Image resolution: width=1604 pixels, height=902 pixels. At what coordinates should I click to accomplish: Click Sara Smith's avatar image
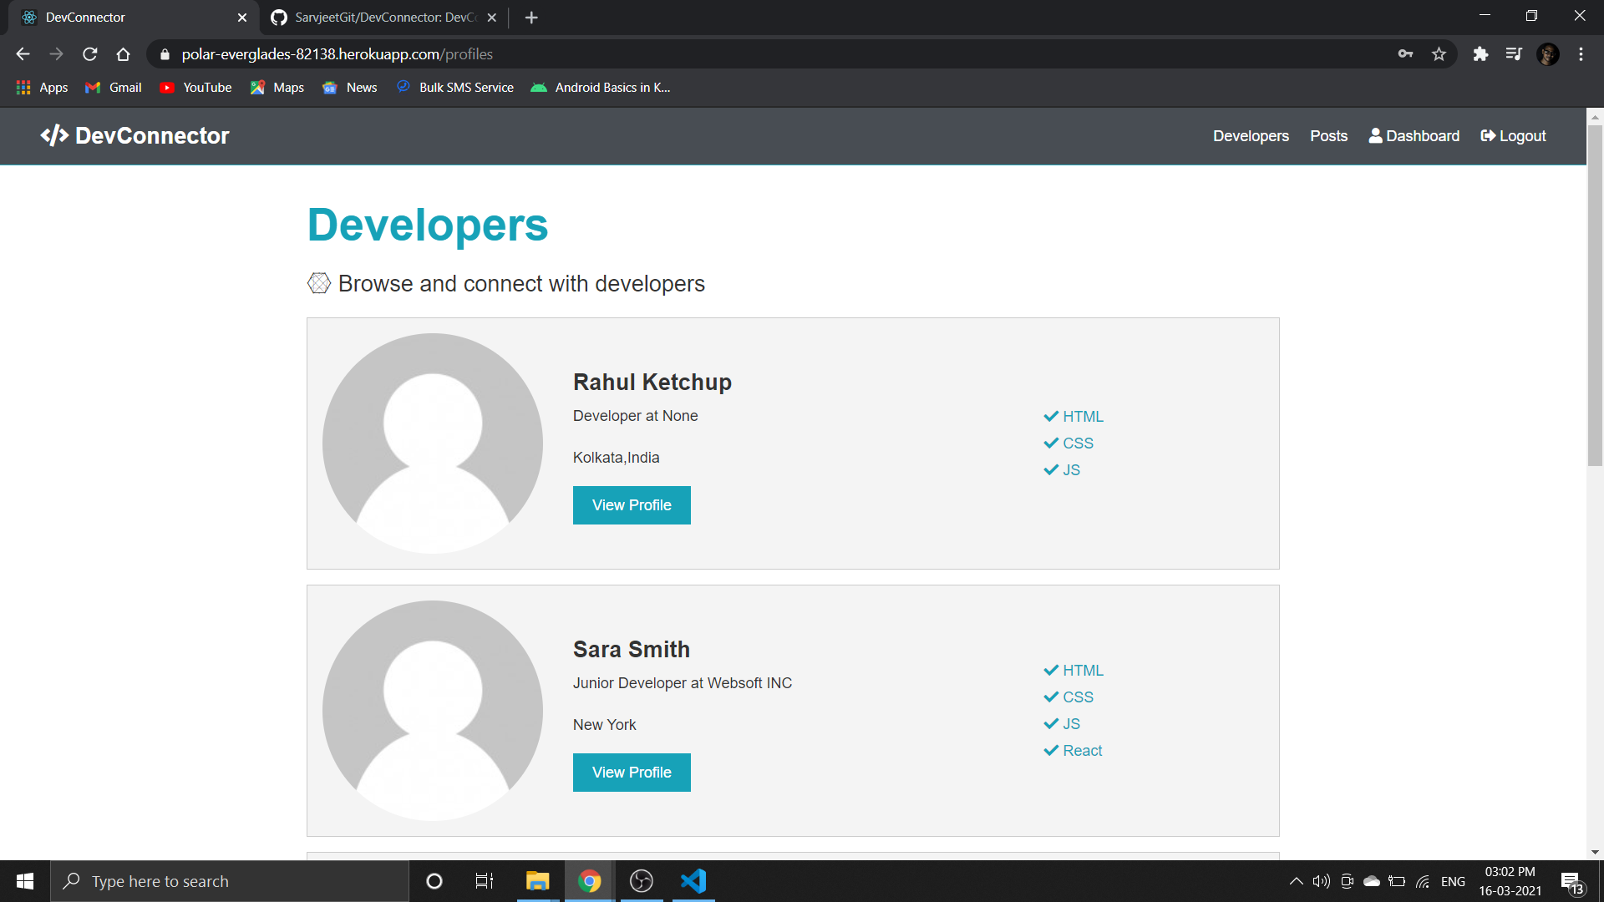point(433,711)
